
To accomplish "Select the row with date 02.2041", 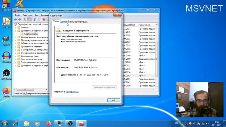I will 139,82.
